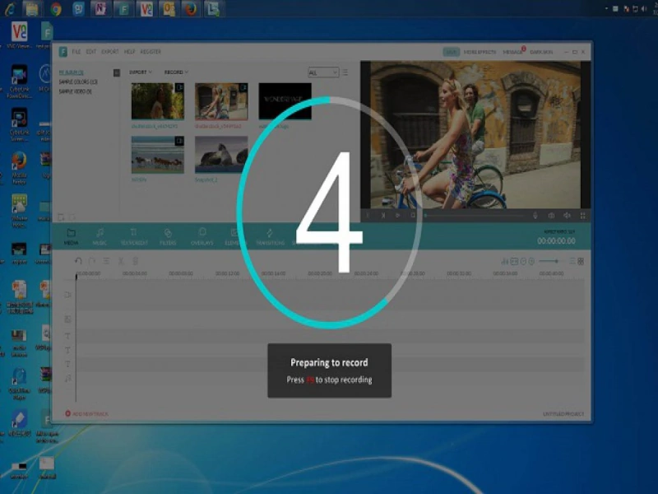Select Sample Video in the media library
Screen dimensions: 658x494
point(76,91)
